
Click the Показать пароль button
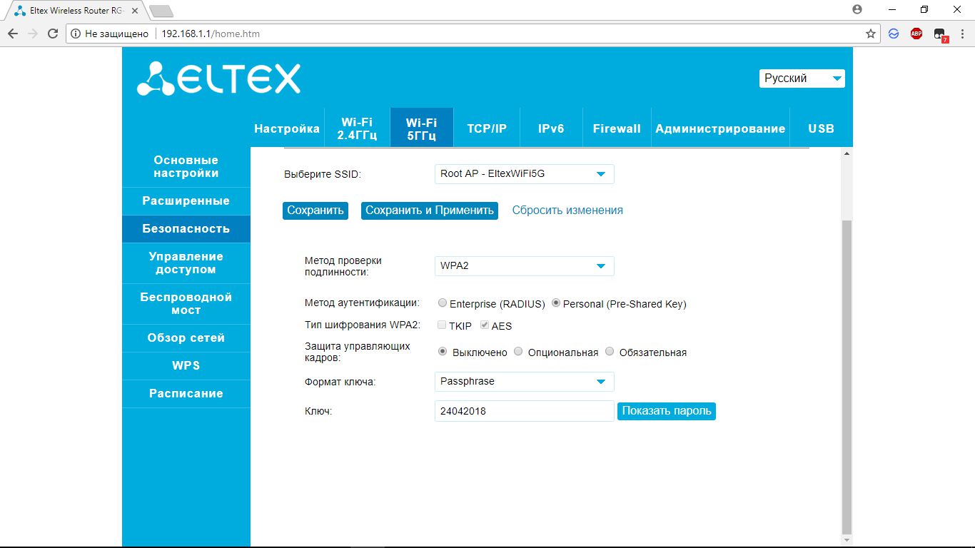[x=667, y=411]
